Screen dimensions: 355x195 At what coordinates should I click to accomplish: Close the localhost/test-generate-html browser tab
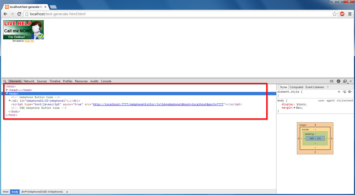click(x=45, y=7)
